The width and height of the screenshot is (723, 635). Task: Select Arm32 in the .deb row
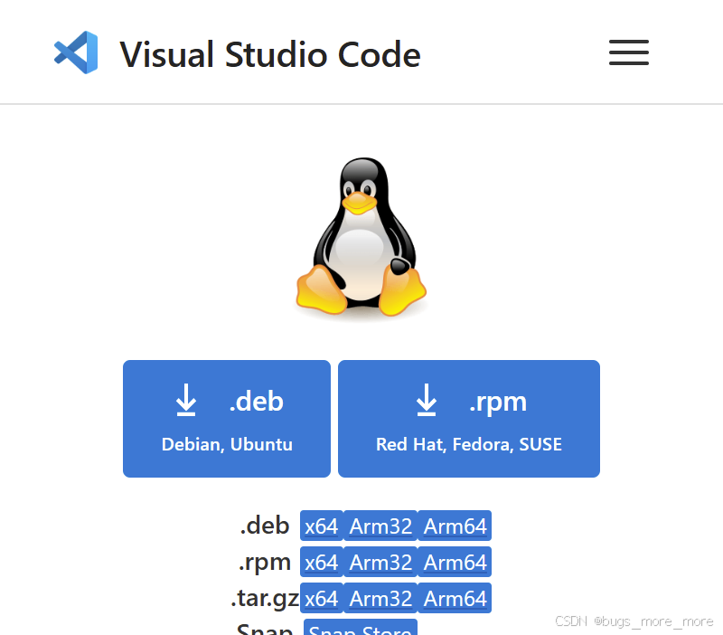[x=380, y=526]
